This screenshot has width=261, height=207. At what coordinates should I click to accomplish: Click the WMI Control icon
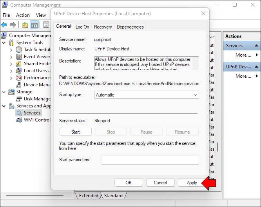(x=19, y=120)
